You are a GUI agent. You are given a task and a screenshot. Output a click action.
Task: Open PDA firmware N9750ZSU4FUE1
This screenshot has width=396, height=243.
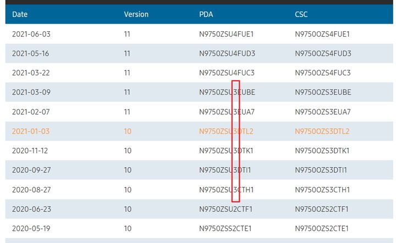[226, 34]
